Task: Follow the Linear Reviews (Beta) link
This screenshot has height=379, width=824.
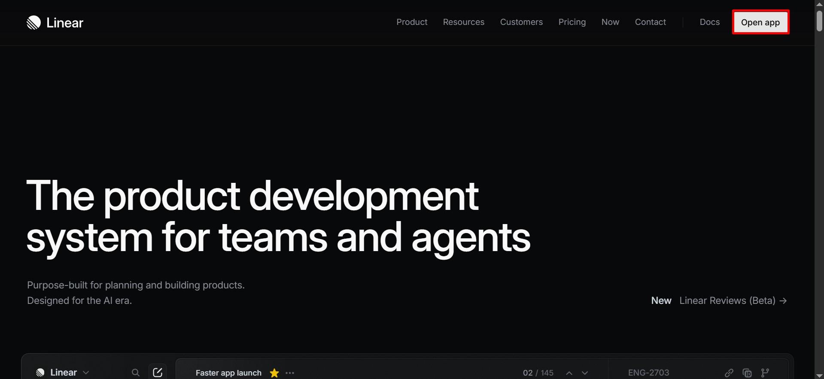Action: pos(733,300)
